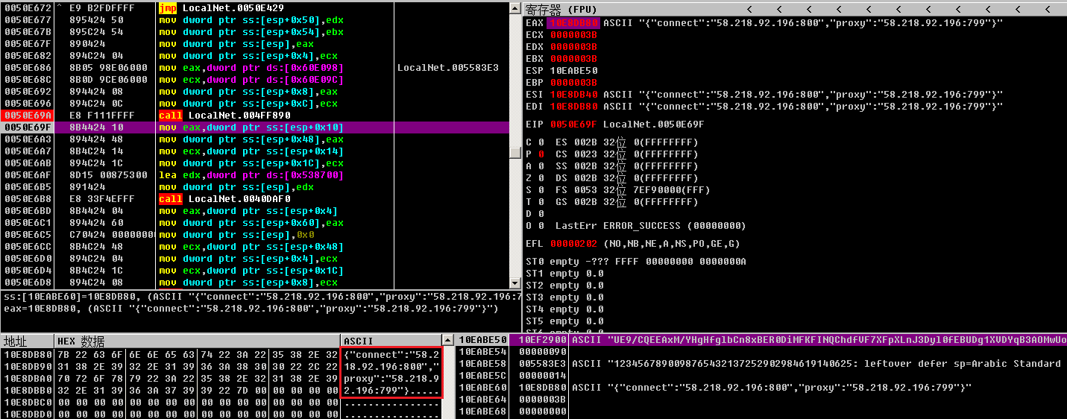Select the EIP register value 0050E69F
Viewport: 1067px width, 419px height.
point(573,125)
